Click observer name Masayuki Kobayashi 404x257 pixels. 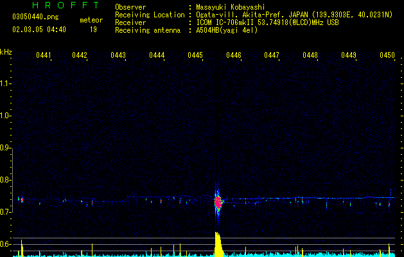pos(231,7)
